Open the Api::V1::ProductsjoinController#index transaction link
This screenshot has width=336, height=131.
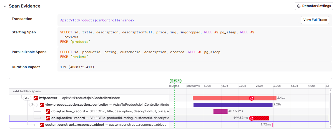pos(97,20)
